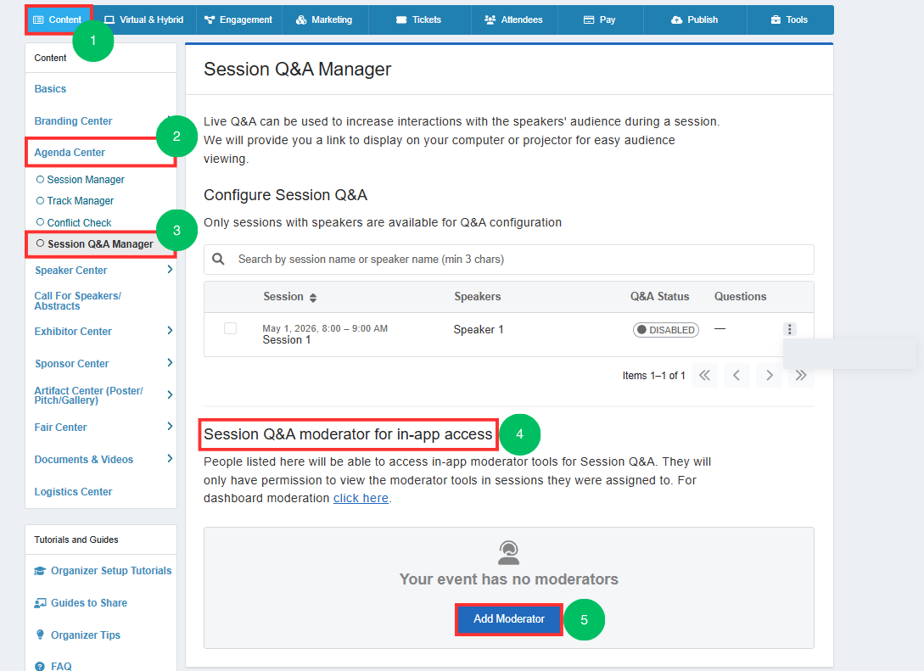
Task: Open the Tickets tab
Action: (419, 20)
